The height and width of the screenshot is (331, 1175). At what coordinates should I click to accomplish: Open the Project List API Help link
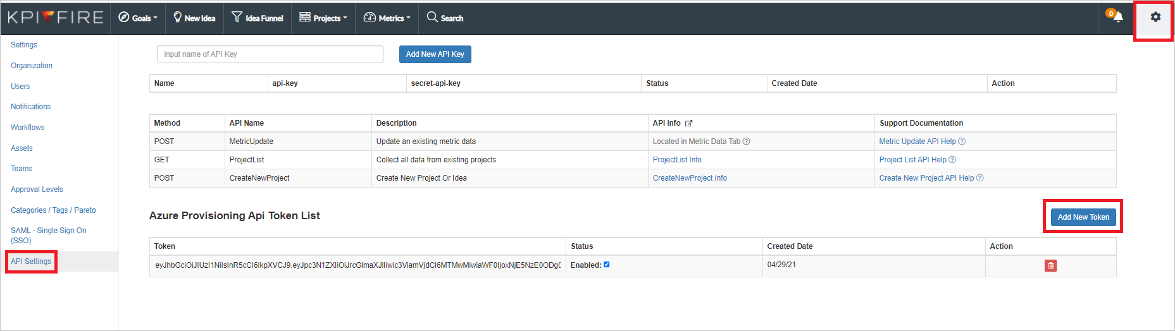pyautogui.click(x=913, y=160)
